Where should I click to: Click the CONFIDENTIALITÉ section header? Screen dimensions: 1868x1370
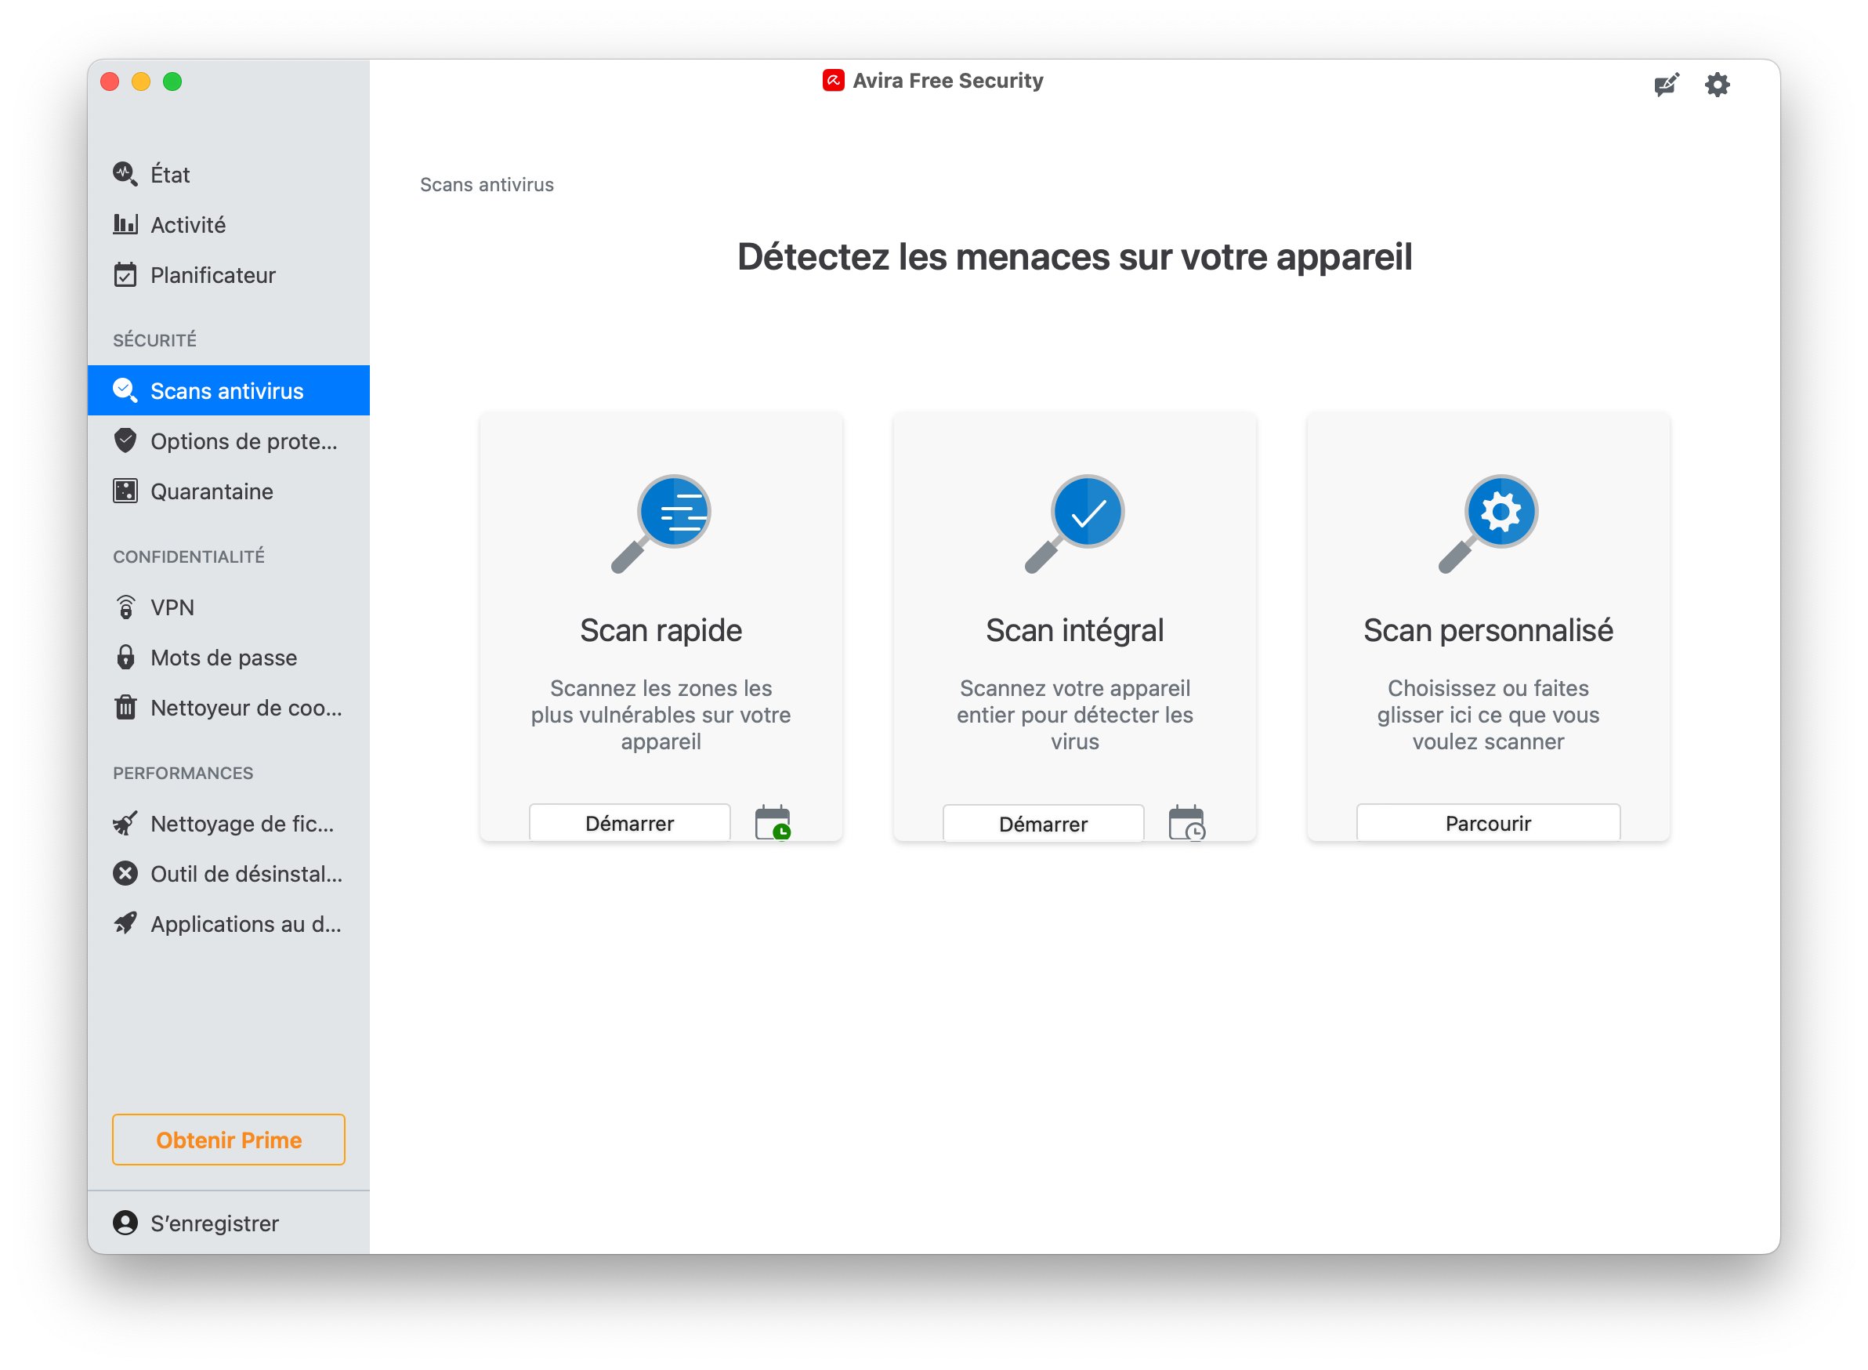click(189, 556)
